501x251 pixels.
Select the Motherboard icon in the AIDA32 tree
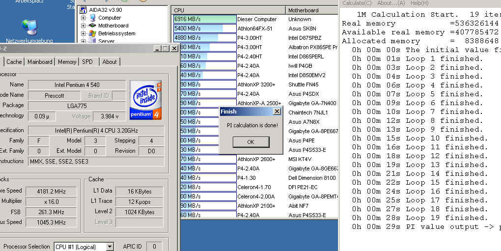click(92, 26)
